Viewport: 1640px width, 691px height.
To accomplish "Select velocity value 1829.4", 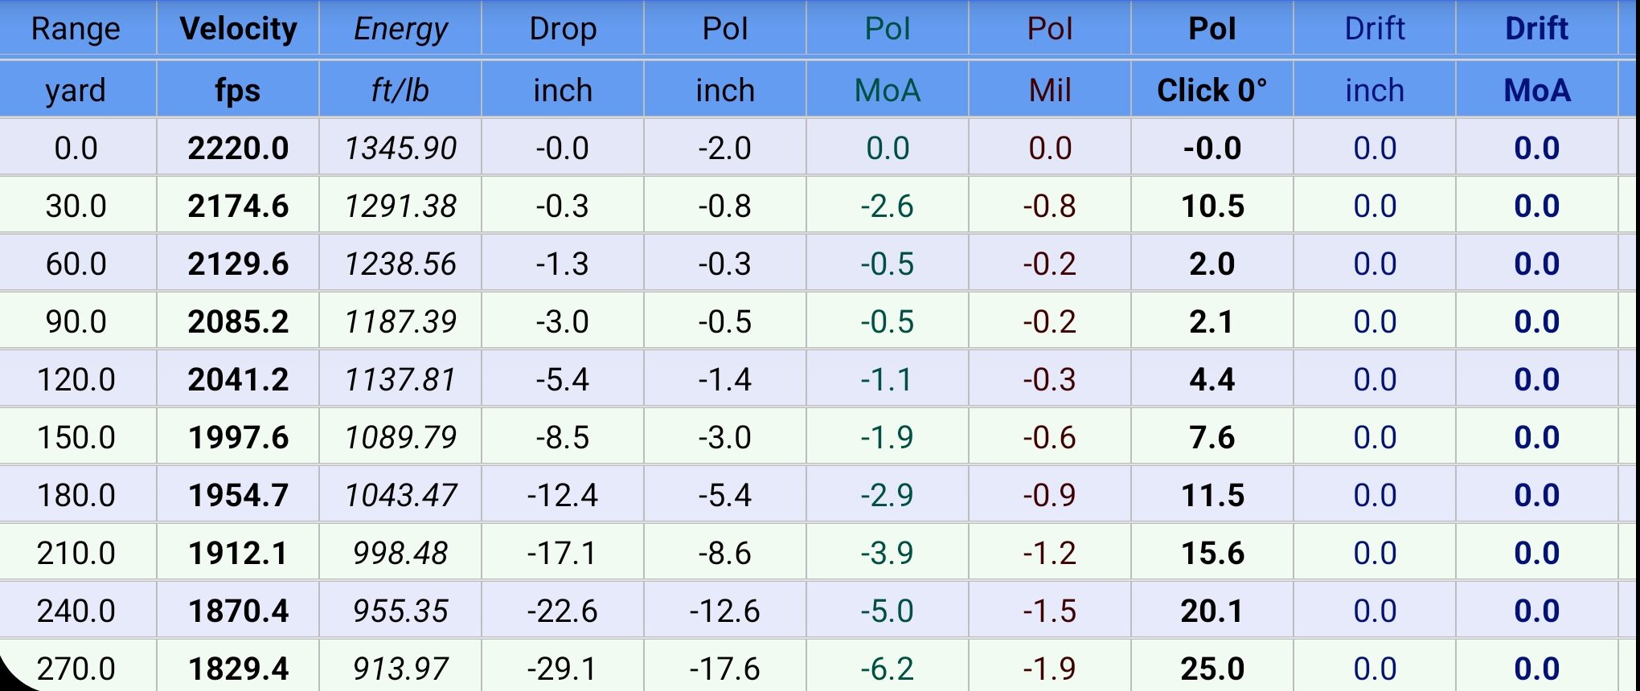I will click(x=239, y=669).
